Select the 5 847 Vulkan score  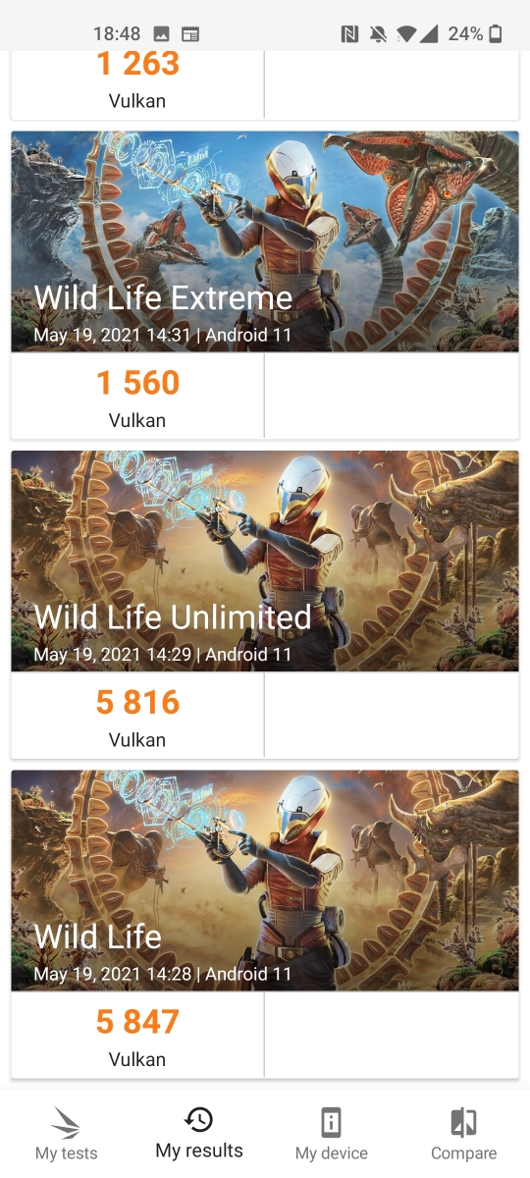(137, 1036)
